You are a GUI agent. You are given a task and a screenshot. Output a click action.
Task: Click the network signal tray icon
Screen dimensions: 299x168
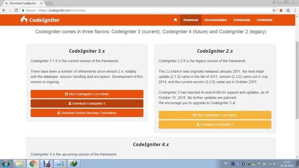pos(270,164)
